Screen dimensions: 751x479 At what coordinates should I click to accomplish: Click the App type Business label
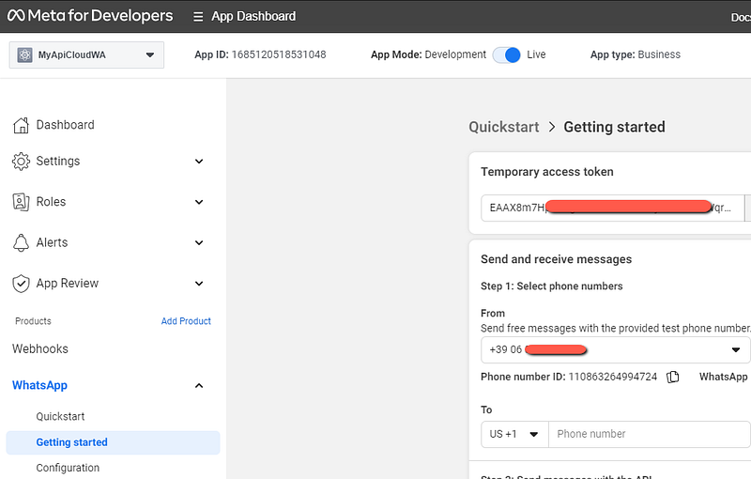click(636, 54)
